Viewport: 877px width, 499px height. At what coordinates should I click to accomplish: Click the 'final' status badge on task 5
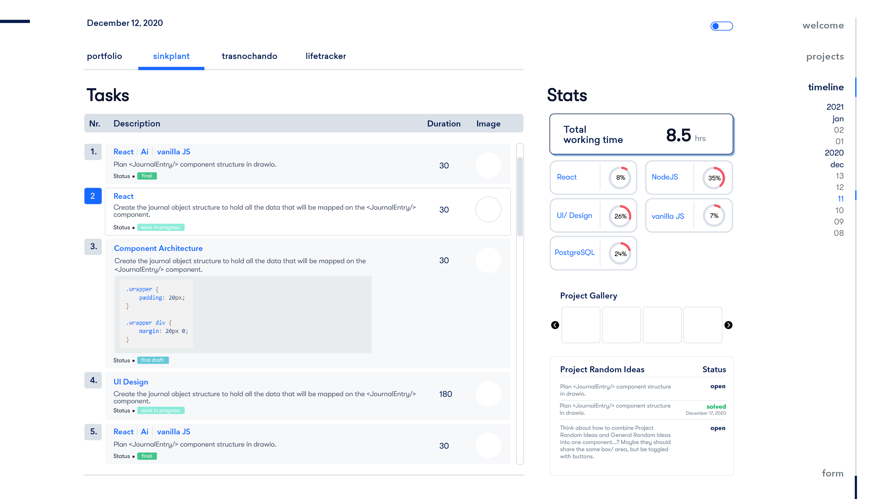click(147, 456)
